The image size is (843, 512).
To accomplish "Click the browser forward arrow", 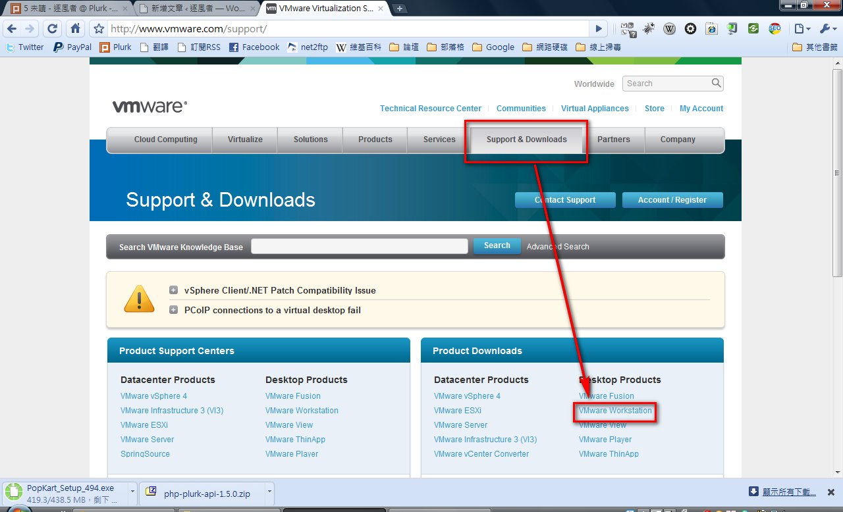I will coord(28,29).
